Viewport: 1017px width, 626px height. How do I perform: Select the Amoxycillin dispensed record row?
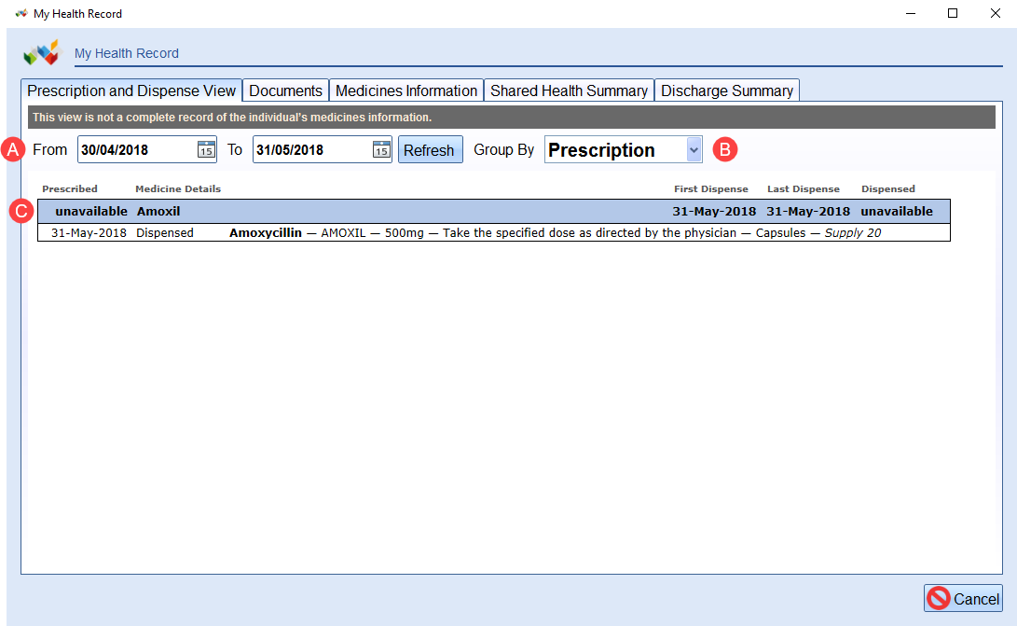466,232
